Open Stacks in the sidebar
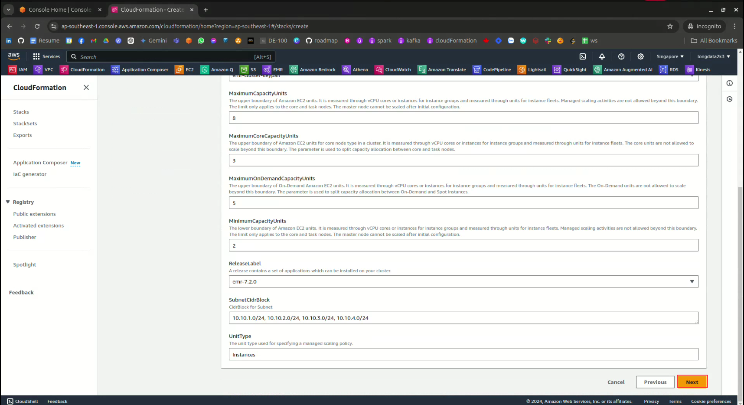 [x=21, y=112]
